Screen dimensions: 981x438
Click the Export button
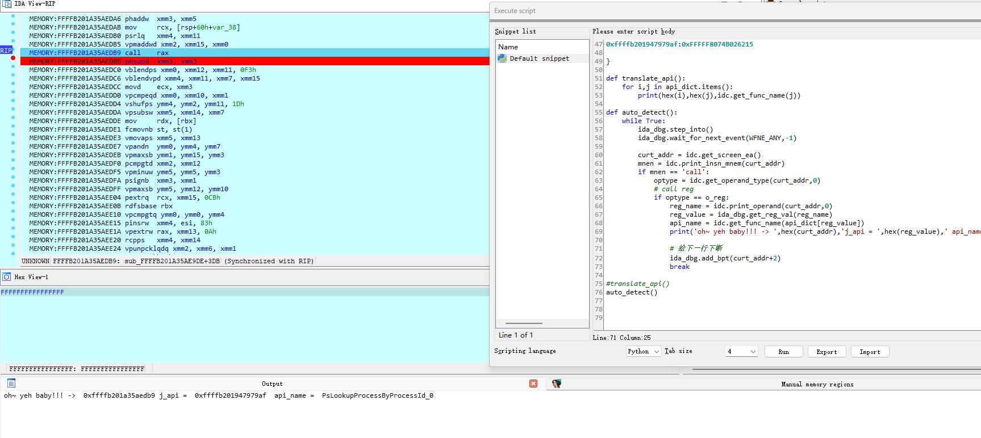[x=826, y=352]
